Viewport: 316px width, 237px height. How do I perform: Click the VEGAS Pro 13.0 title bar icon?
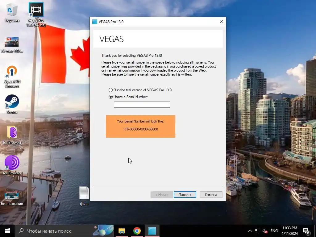pos(94,22)
